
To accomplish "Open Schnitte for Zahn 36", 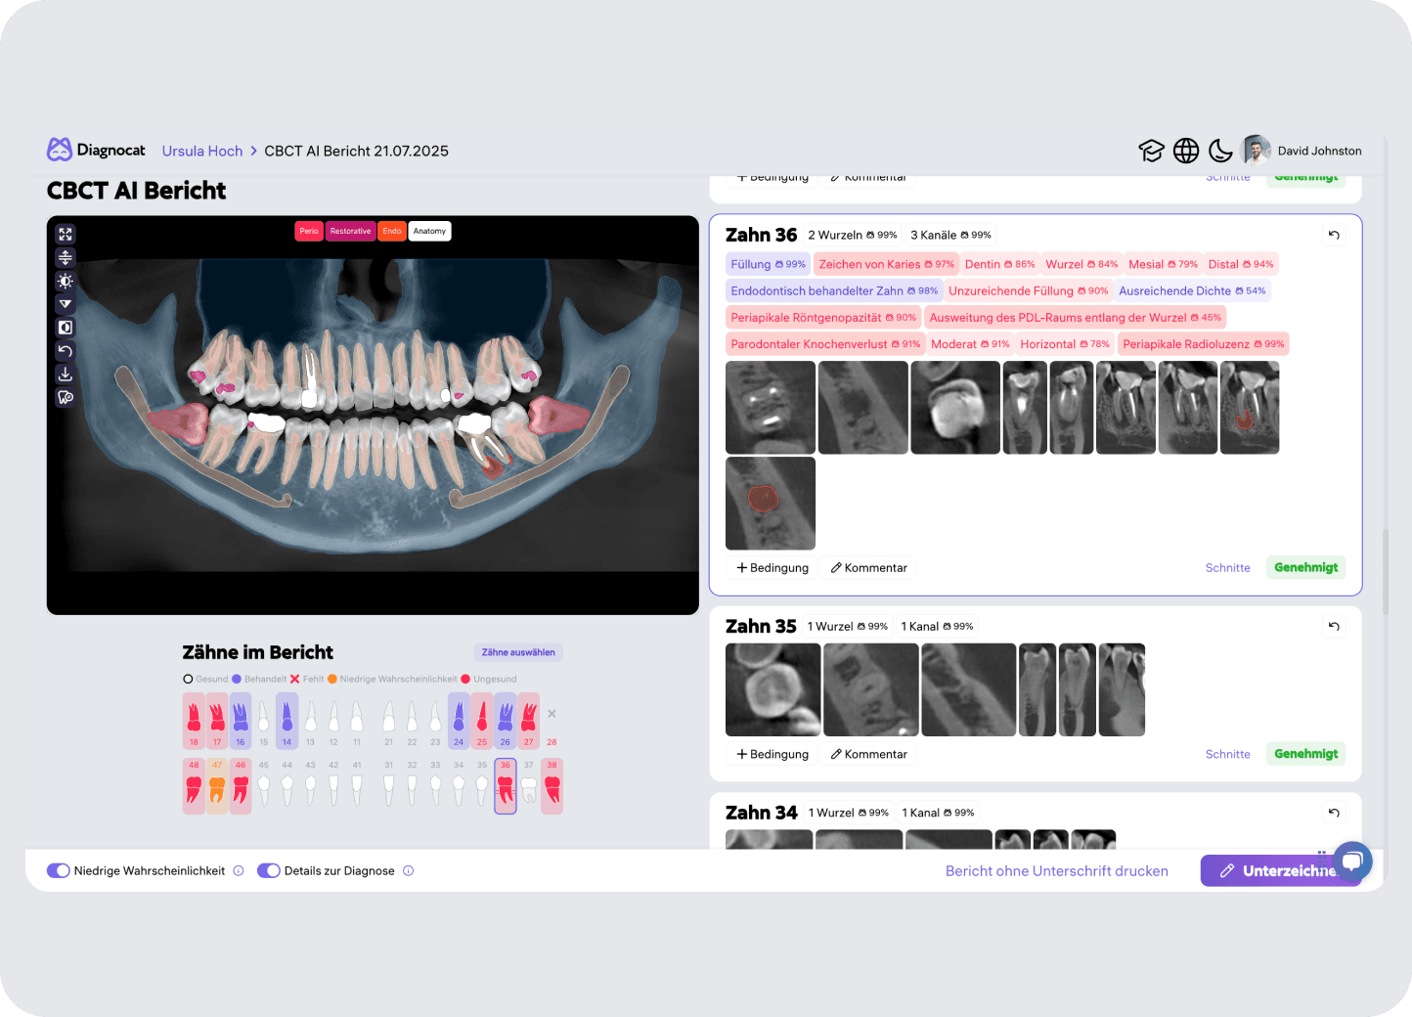I will point(1227,567).
